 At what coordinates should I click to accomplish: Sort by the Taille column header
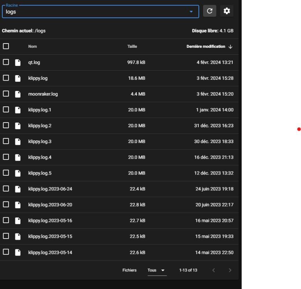132,47
